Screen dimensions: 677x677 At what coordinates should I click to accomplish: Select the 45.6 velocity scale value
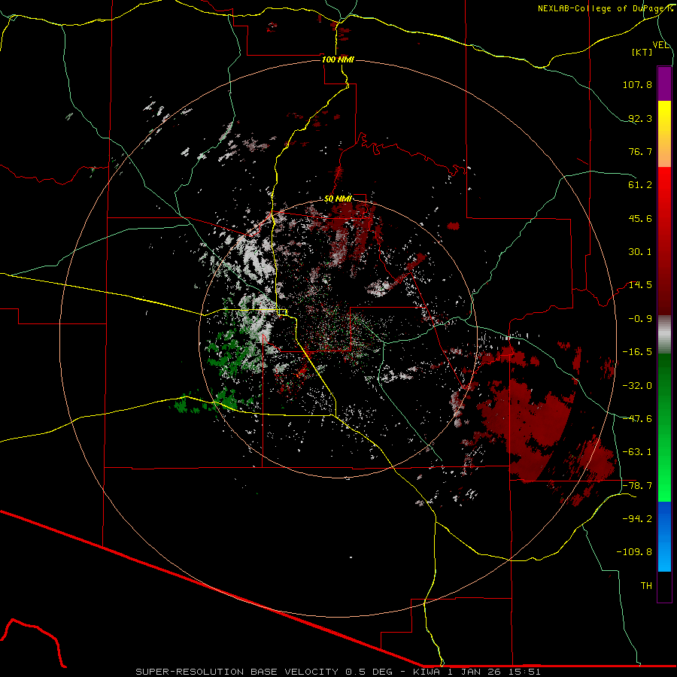point(640,218)
